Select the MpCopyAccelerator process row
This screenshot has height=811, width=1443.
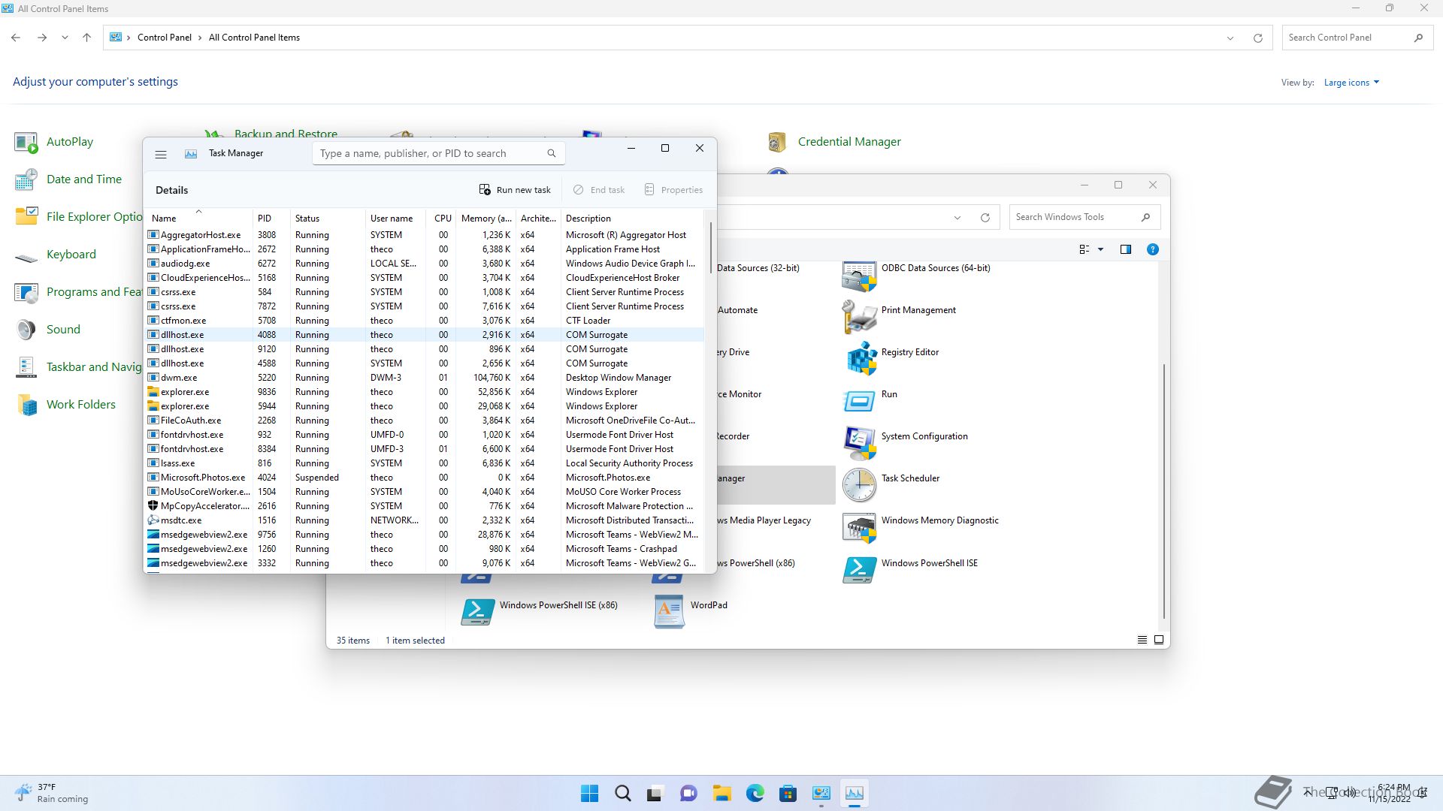pos(425,506)
